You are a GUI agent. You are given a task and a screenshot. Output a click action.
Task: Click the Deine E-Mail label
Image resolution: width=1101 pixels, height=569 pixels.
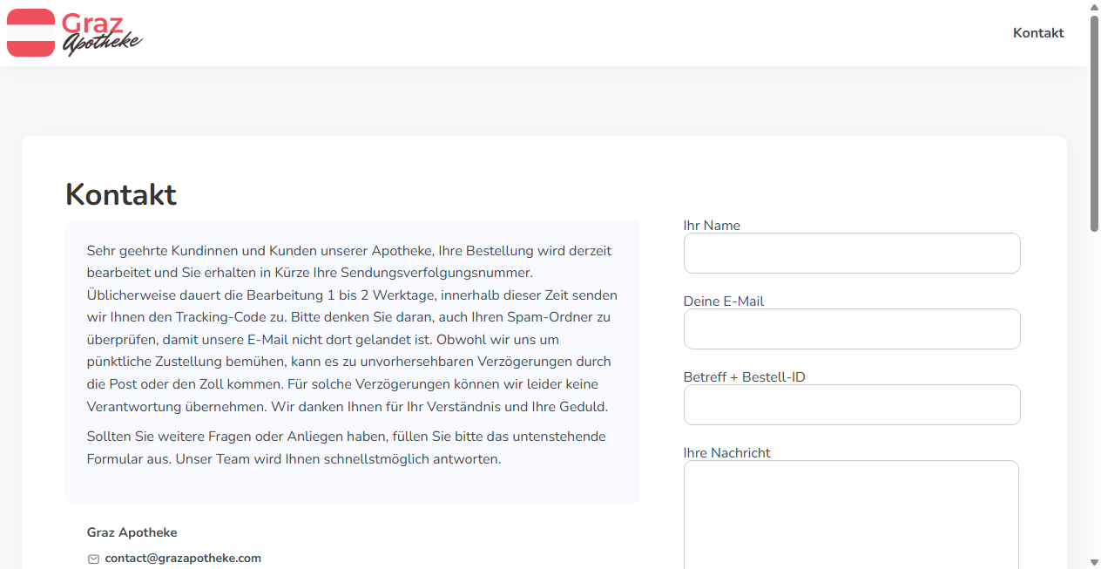(724, 301)
